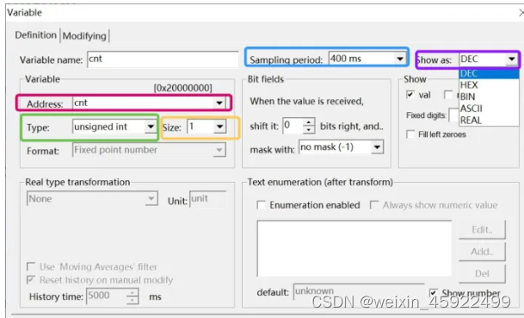
Task: Decrease the shift it bits value
Action: coord(309,130)
